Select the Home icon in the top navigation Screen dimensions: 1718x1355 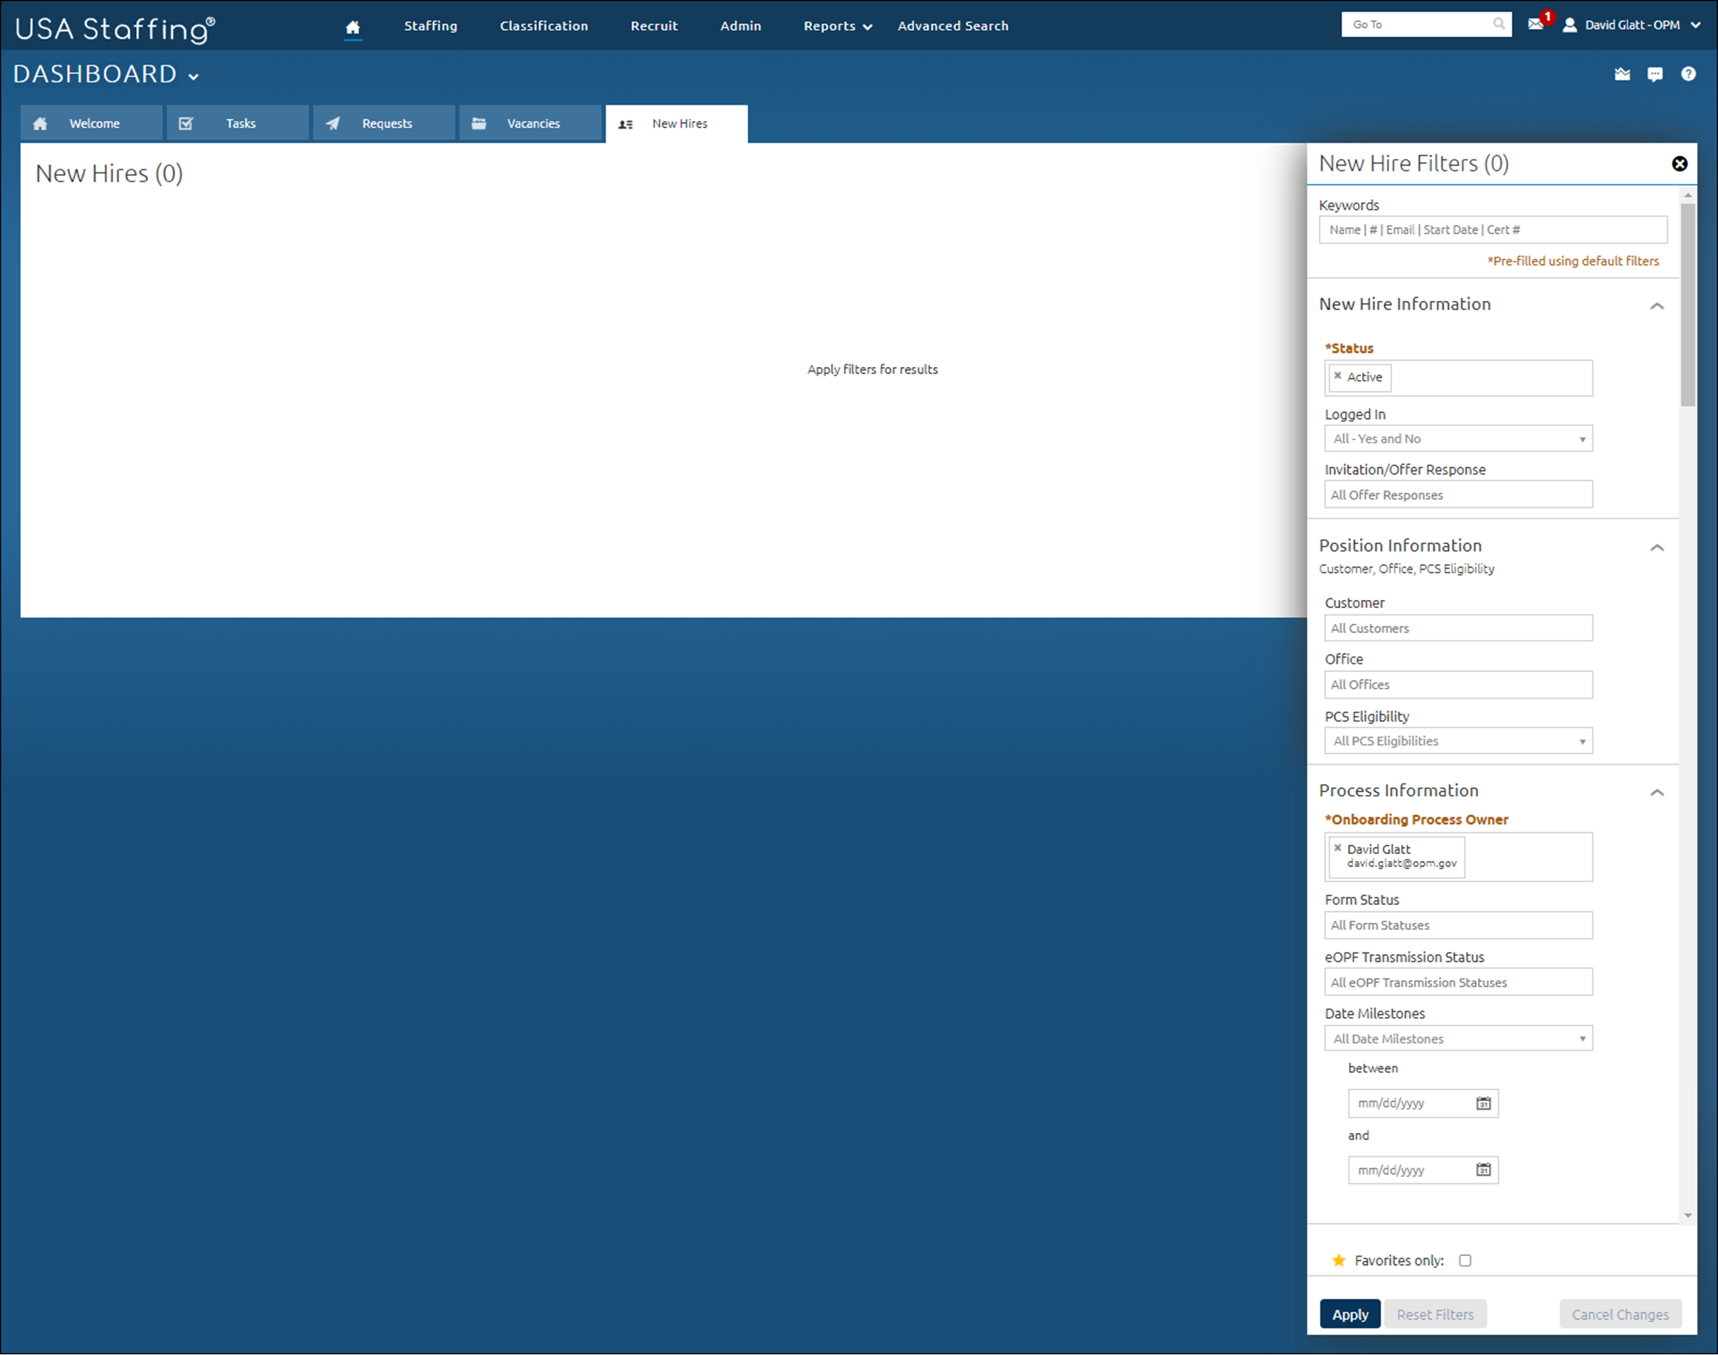click(x=353, y=25)
